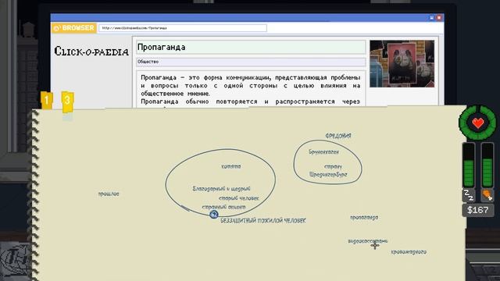Click the green hunger level bar
500x281 pixels.
click(487, 165)
